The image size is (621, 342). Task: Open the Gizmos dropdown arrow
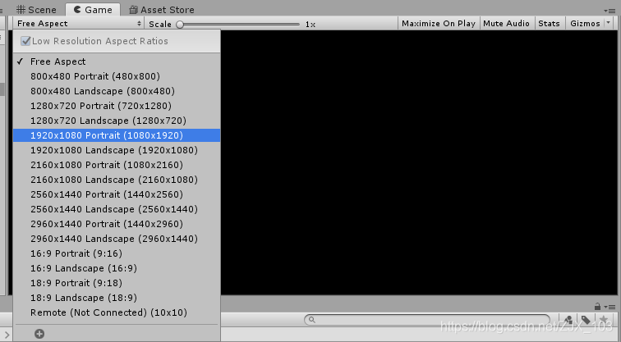(609, 23)
